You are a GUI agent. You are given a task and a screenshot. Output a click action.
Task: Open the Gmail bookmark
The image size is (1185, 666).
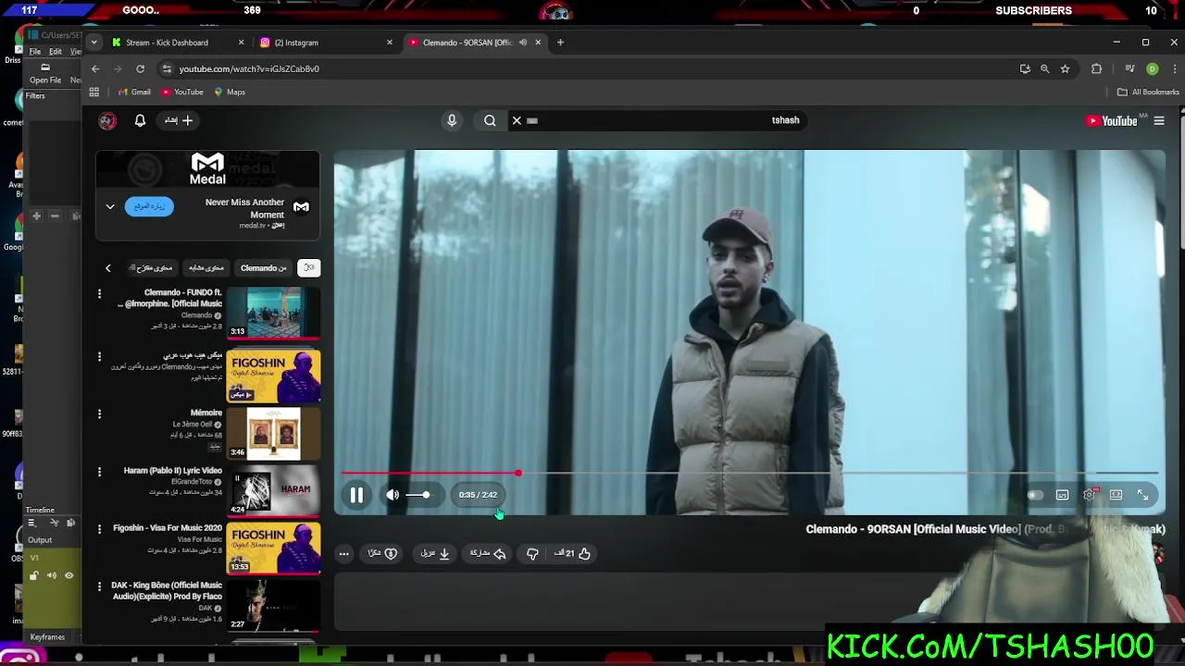[134, 92]
